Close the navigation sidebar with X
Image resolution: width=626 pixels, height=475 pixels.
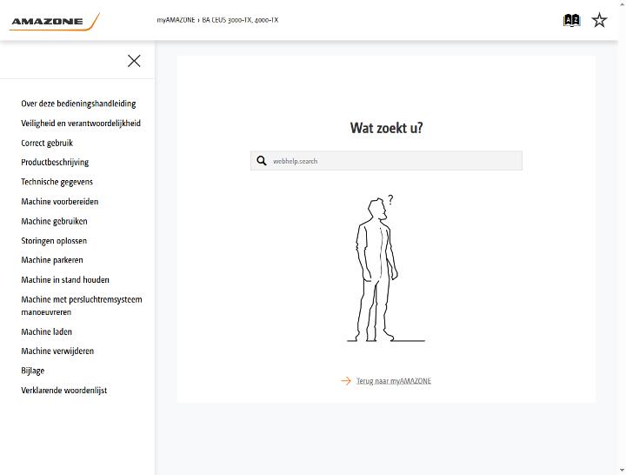(x=134, y=61)
